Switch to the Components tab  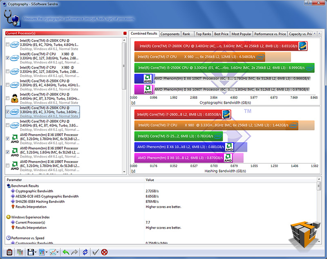point(170,34)
